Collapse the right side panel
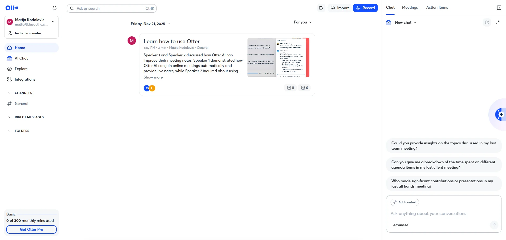This screenshot has width=506, height=240. click(x=499, y=8)
